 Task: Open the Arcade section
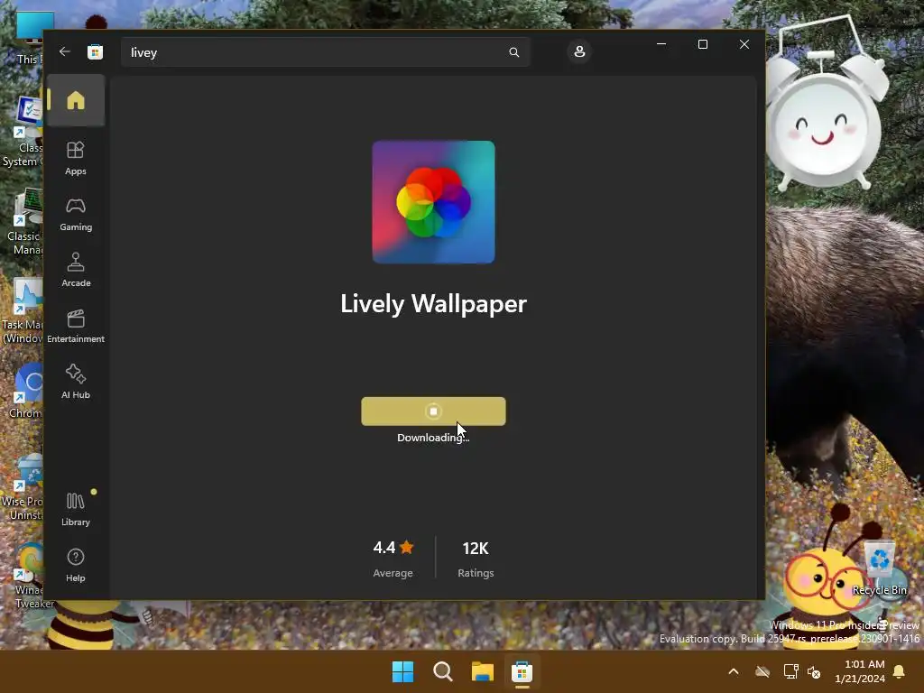76,271
